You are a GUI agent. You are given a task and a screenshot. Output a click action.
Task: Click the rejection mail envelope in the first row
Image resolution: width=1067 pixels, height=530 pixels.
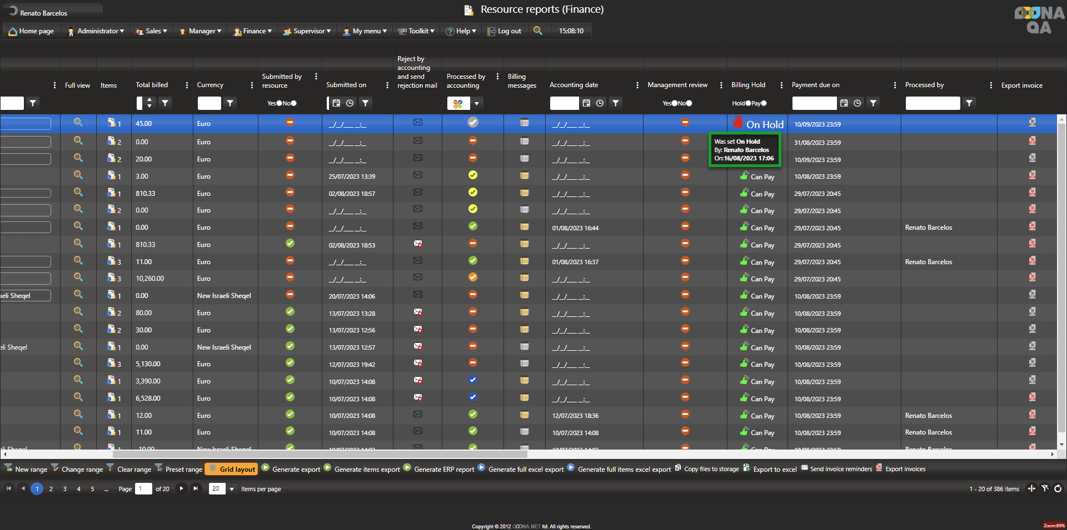tap(418, 123)
